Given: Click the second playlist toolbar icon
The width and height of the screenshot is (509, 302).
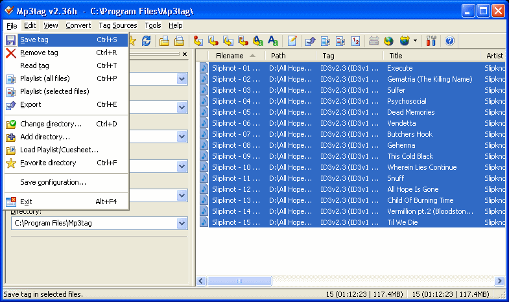Looking at the screenshot, I should (340, 41).
